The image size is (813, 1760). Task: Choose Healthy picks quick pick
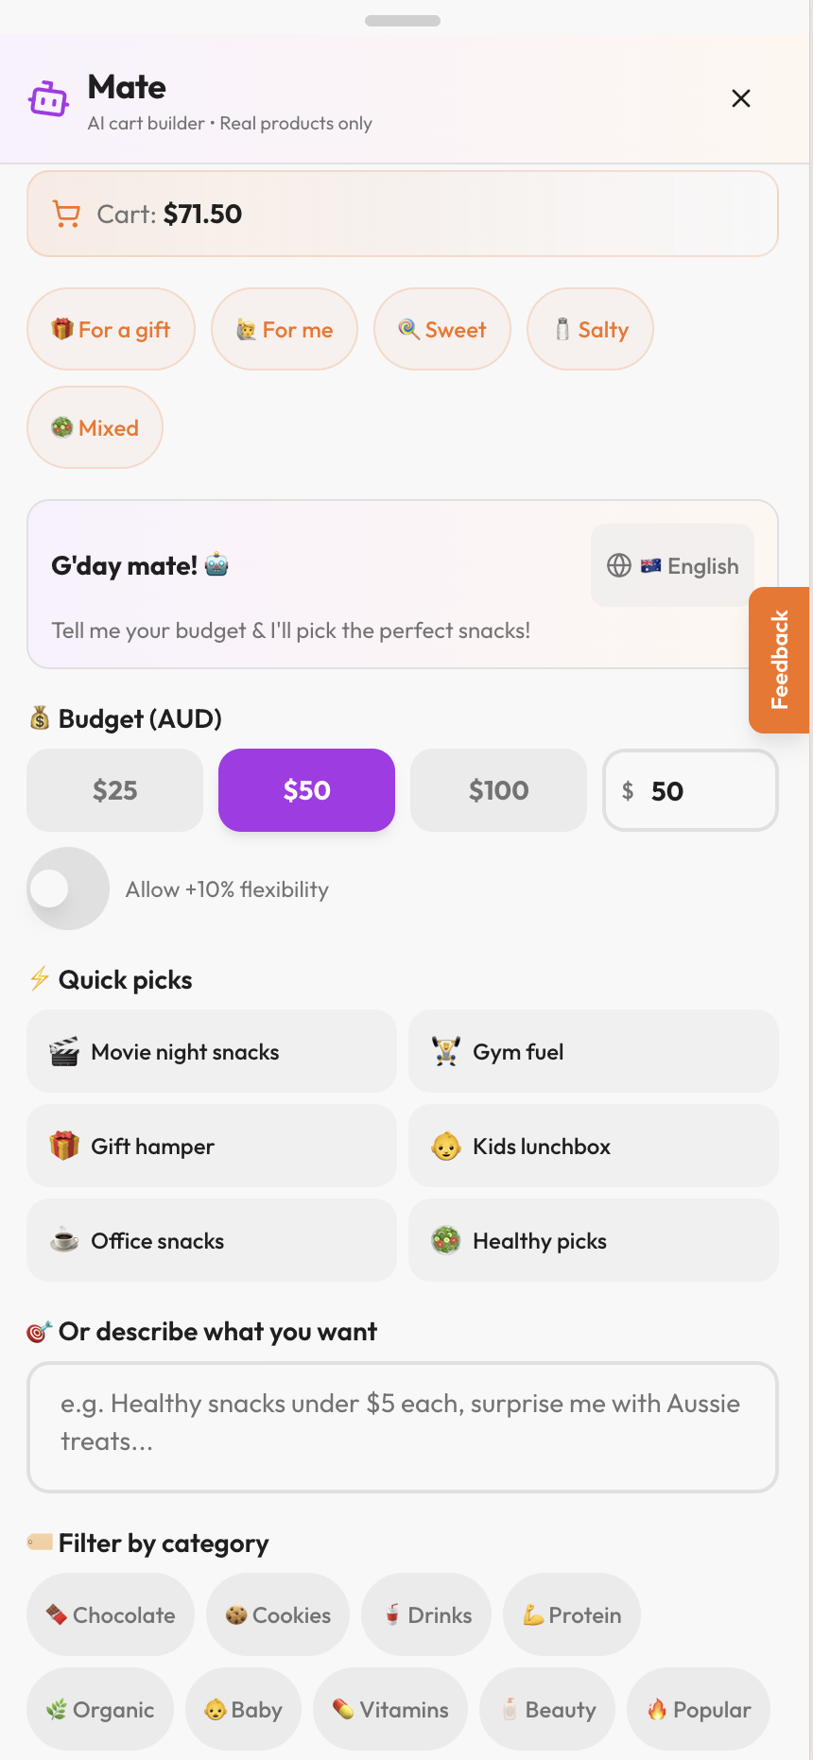[594, 1240]
